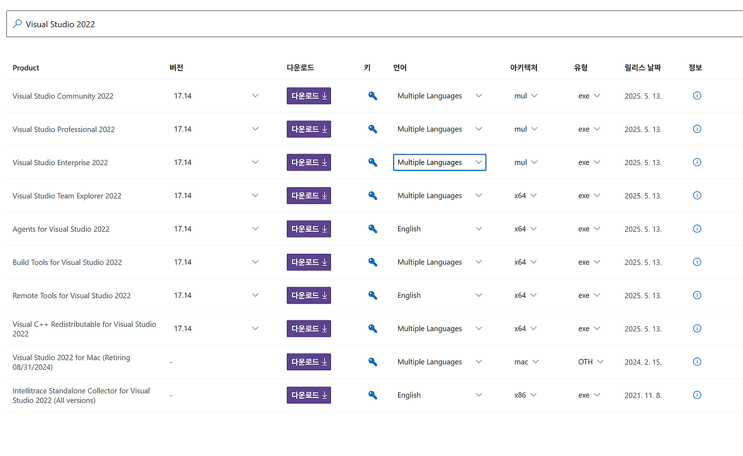Download Visual Studio Team Explorer 2022
The image size is (743, 456).
click(x=309, y=196)
